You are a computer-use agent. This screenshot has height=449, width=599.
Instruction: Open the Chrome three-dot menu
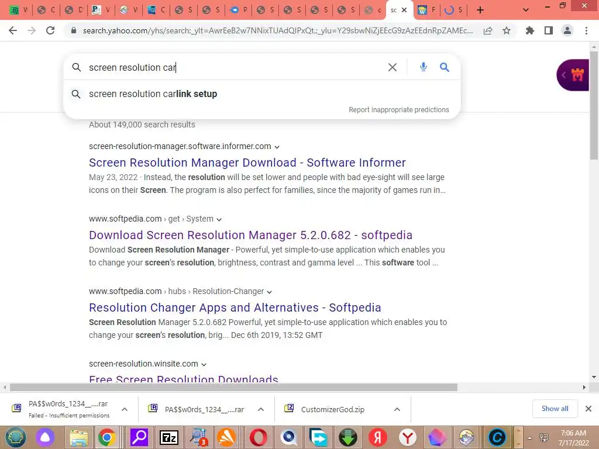[x=586, y=30]
